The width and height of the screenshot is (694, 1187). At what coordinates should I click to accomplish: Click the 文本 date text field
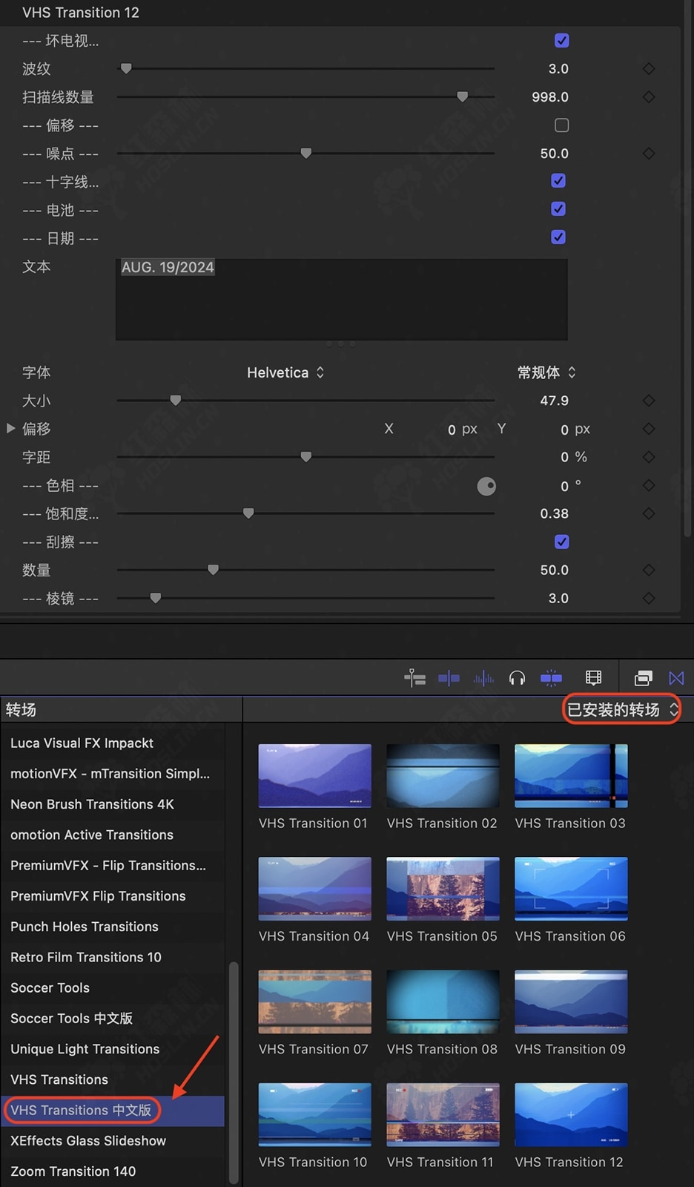342,300
